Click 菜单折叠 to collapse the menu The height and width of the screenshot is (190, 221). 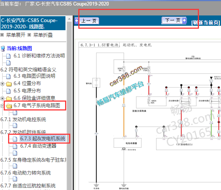point(43,35)
